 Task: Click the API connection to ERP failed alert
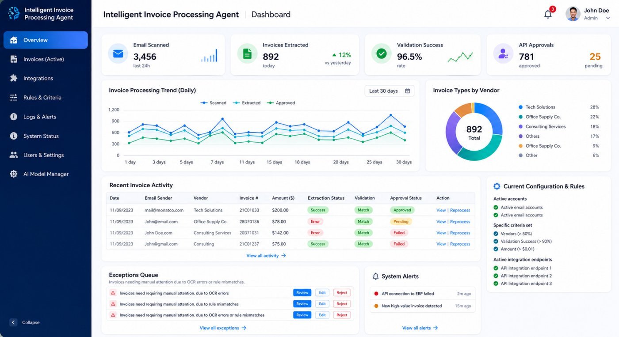click(x=422, y=294)
